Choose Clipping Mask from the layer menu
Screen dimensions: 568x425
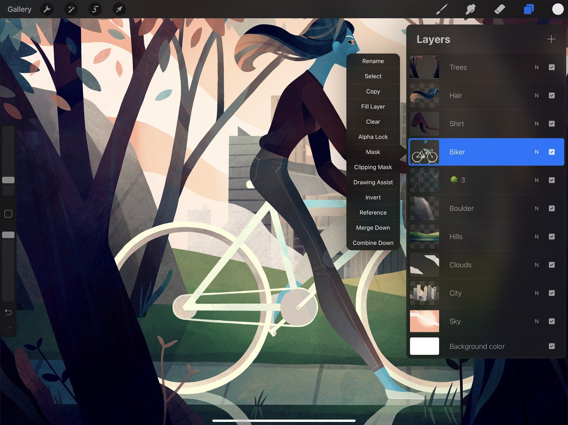(372, 167)
